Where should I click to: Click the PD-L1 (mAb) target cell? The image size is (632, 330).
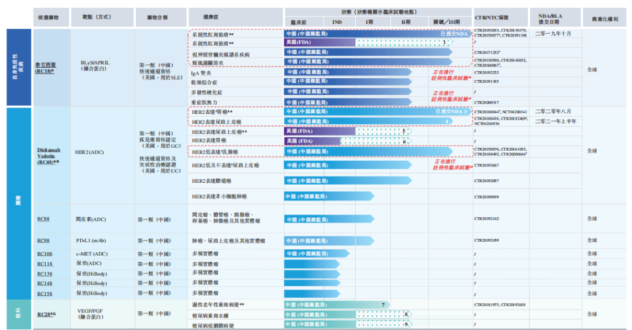click(91, 241)
